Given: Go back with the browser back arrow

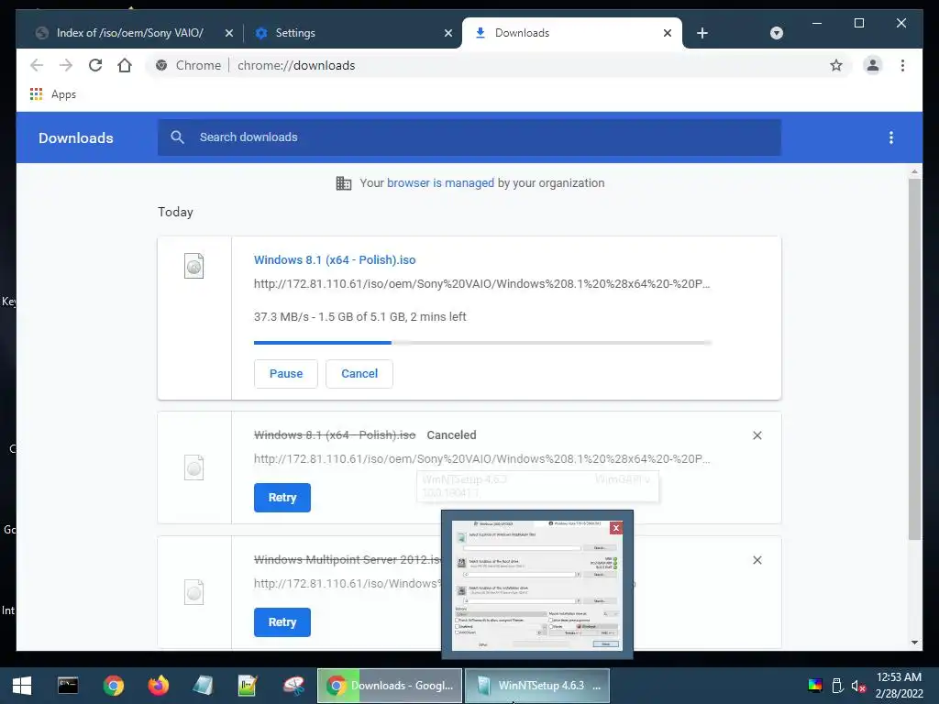Looking at the screenshot, I should coord(37,65).
